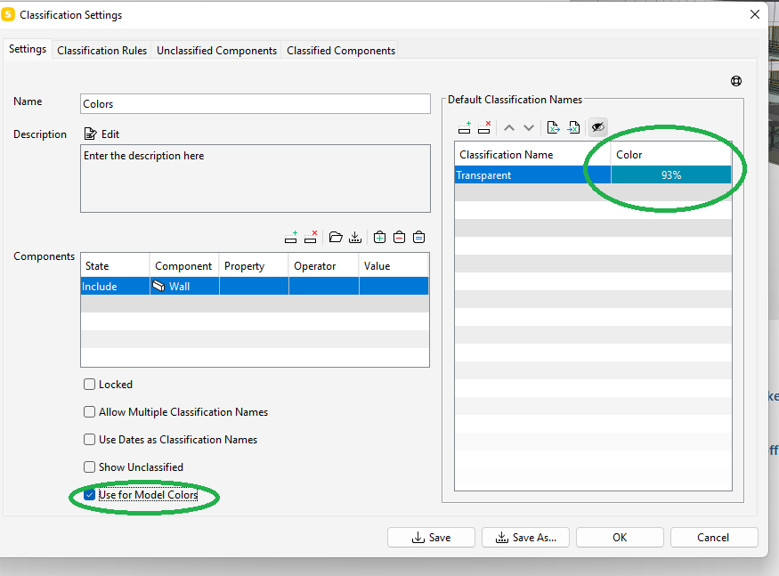The image size is (779, 576).
Task: Select the Transparent classification name cell
Action: (532, 175)
